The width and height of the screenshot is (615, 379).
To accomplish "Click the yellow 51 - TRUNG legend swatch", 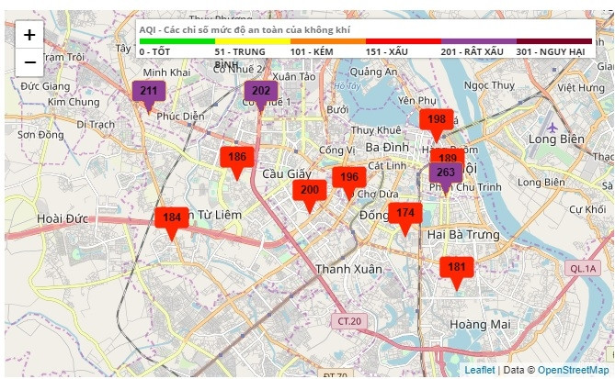I will click(252, 41).
